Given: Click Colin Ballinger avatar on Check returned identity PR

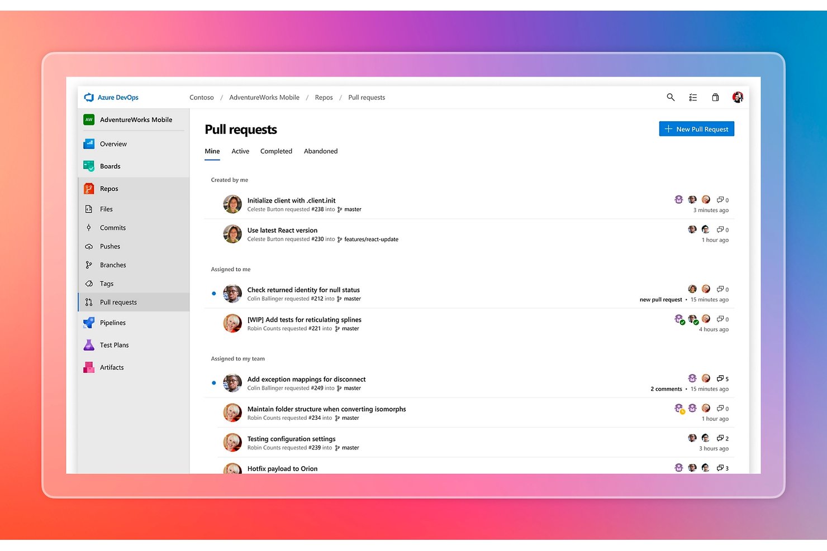Looking at the screenshot, I should [x=232, y=294].
